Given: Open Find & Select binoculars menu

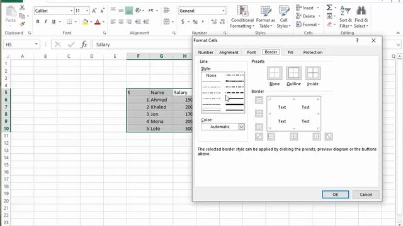Looking at the screenshot, I should (x=361, y=17).
